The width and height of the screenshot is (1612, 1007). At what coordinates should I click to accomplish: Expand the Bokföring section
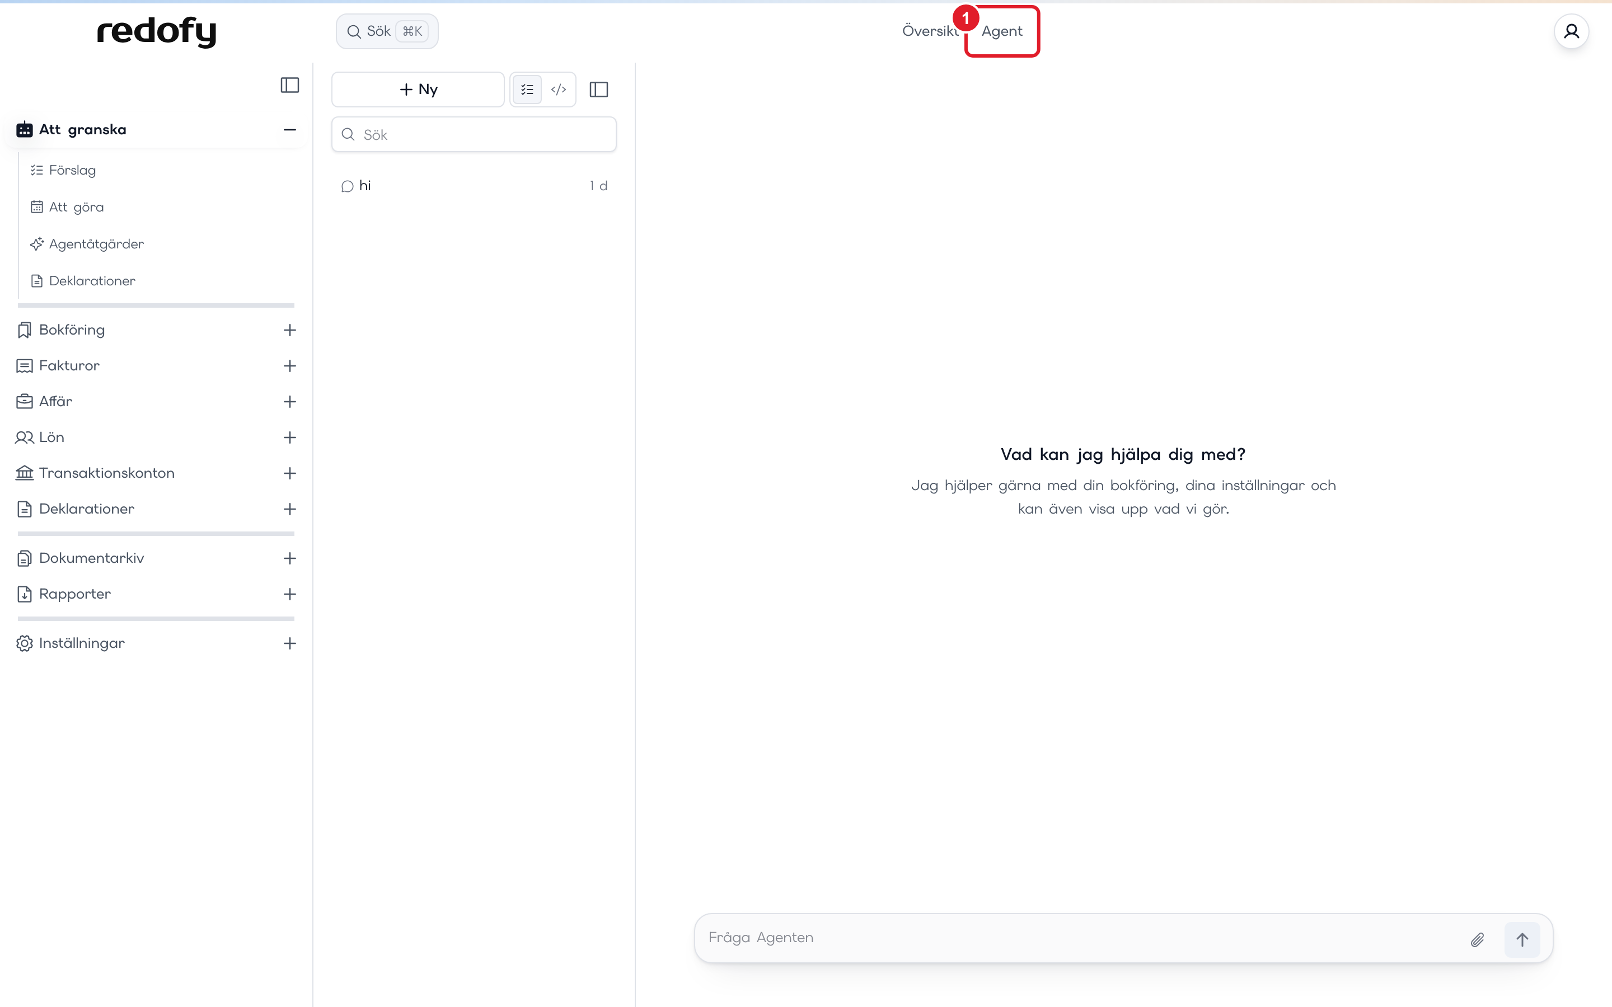pos(290,330)
